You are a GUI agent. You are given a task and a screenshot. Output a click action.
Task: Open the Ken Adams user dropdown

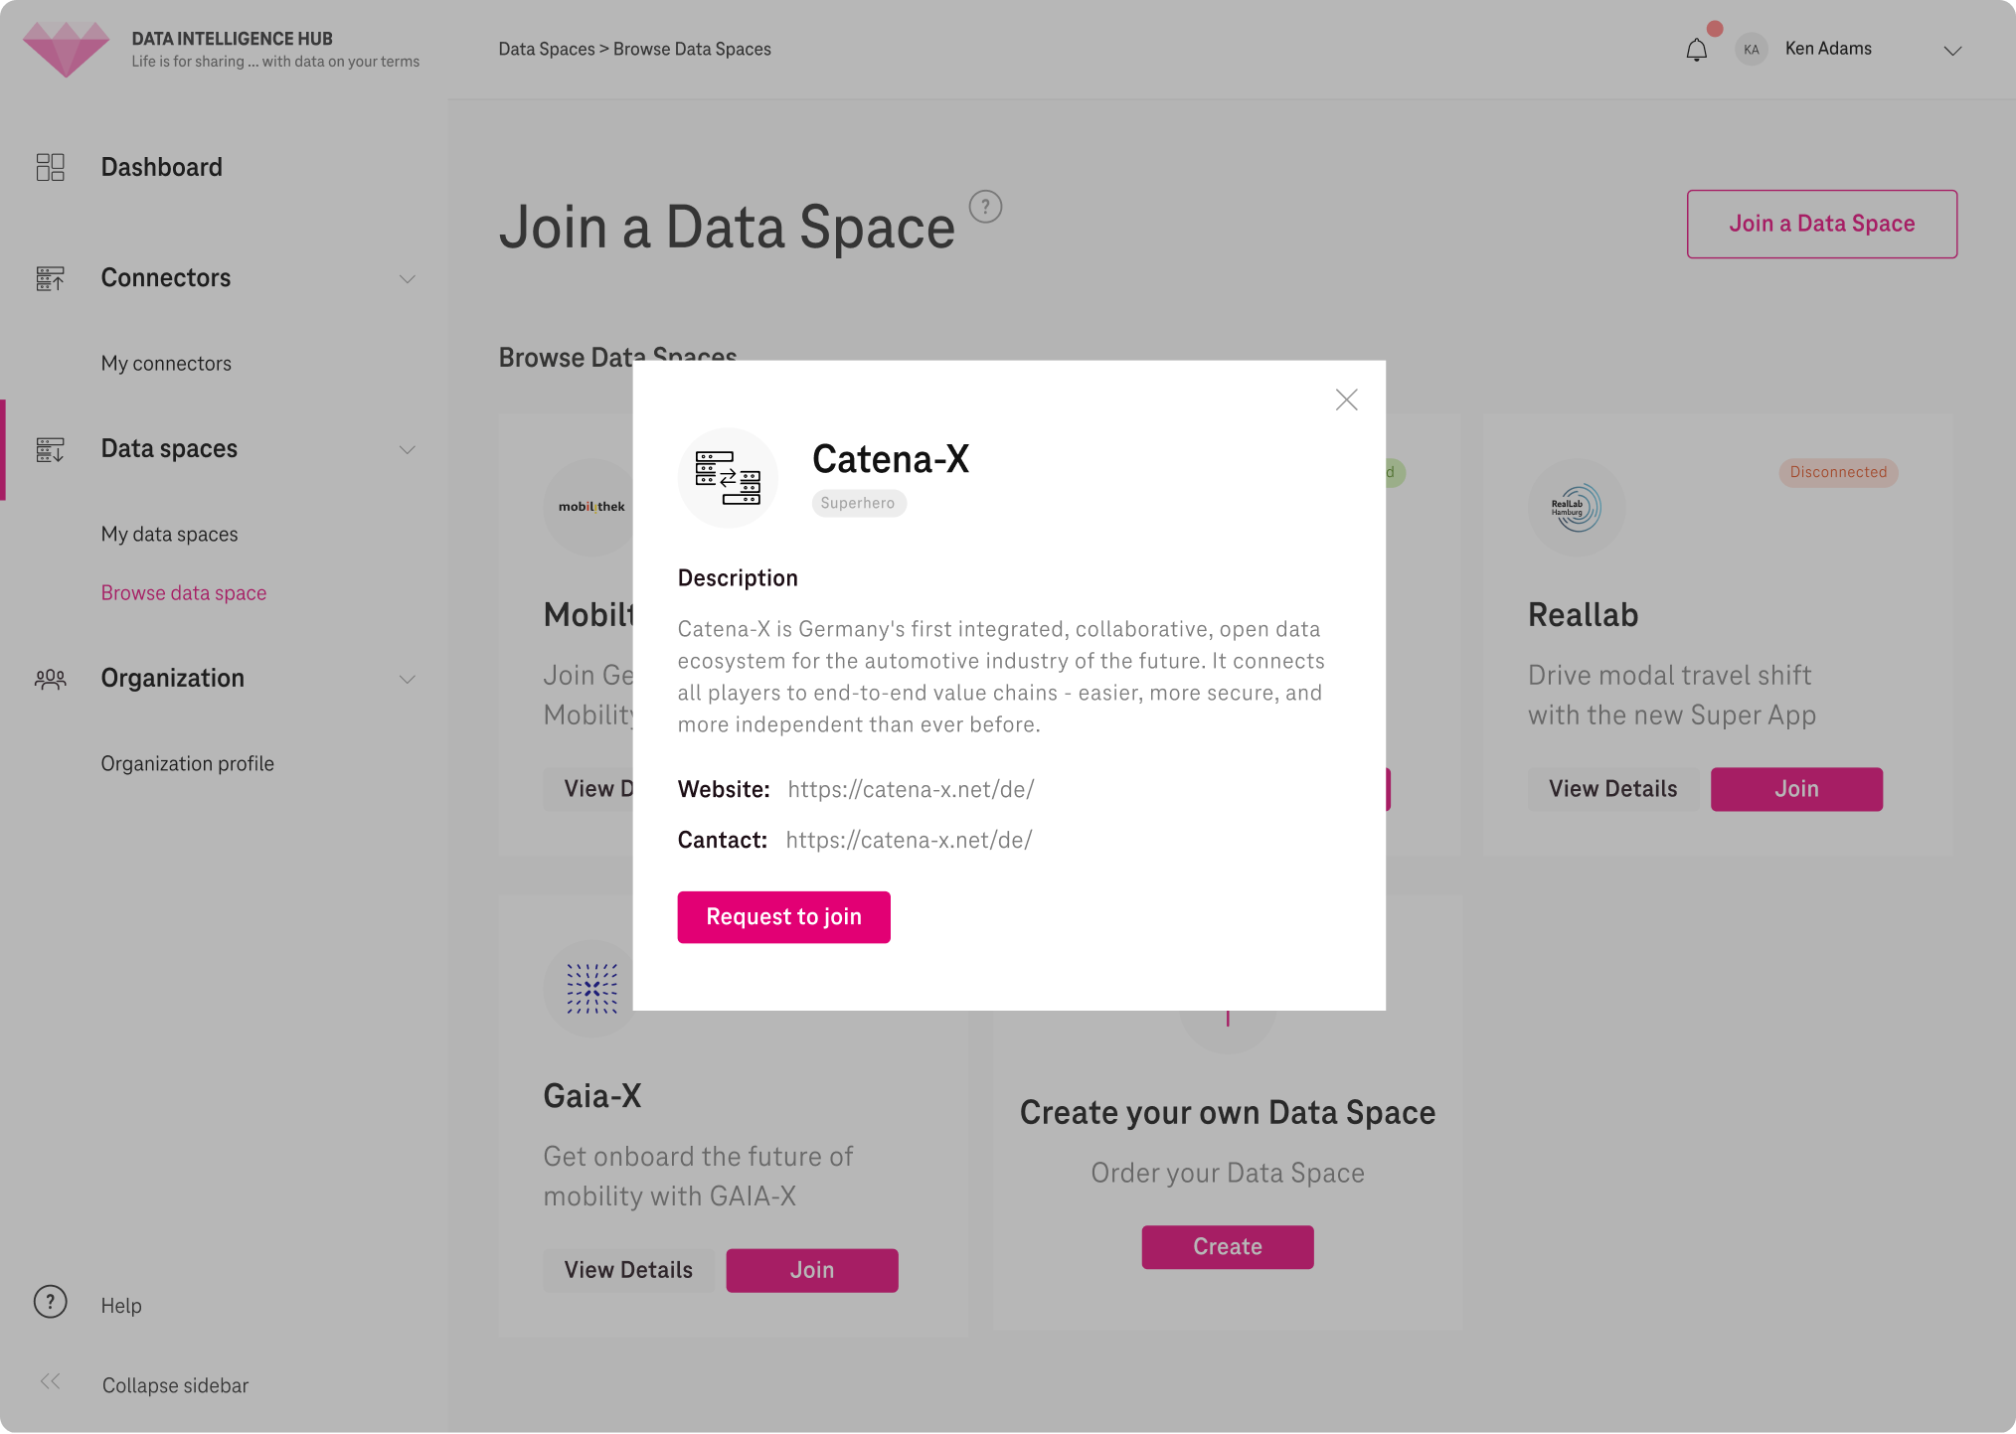click(x=1952, y=51)
